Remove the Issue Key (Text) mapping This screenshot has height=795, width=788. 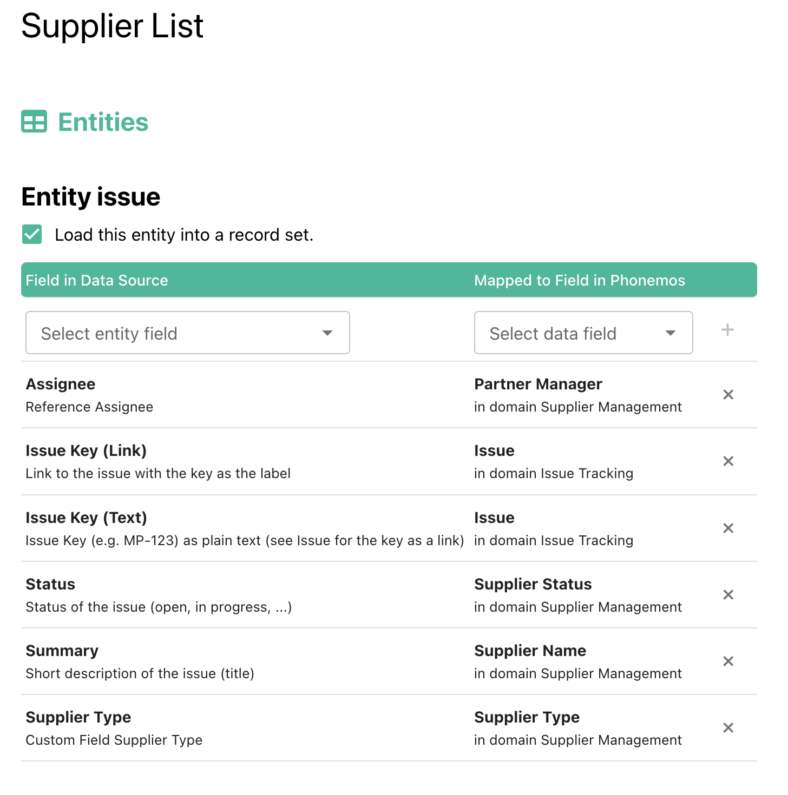point(728,528)
